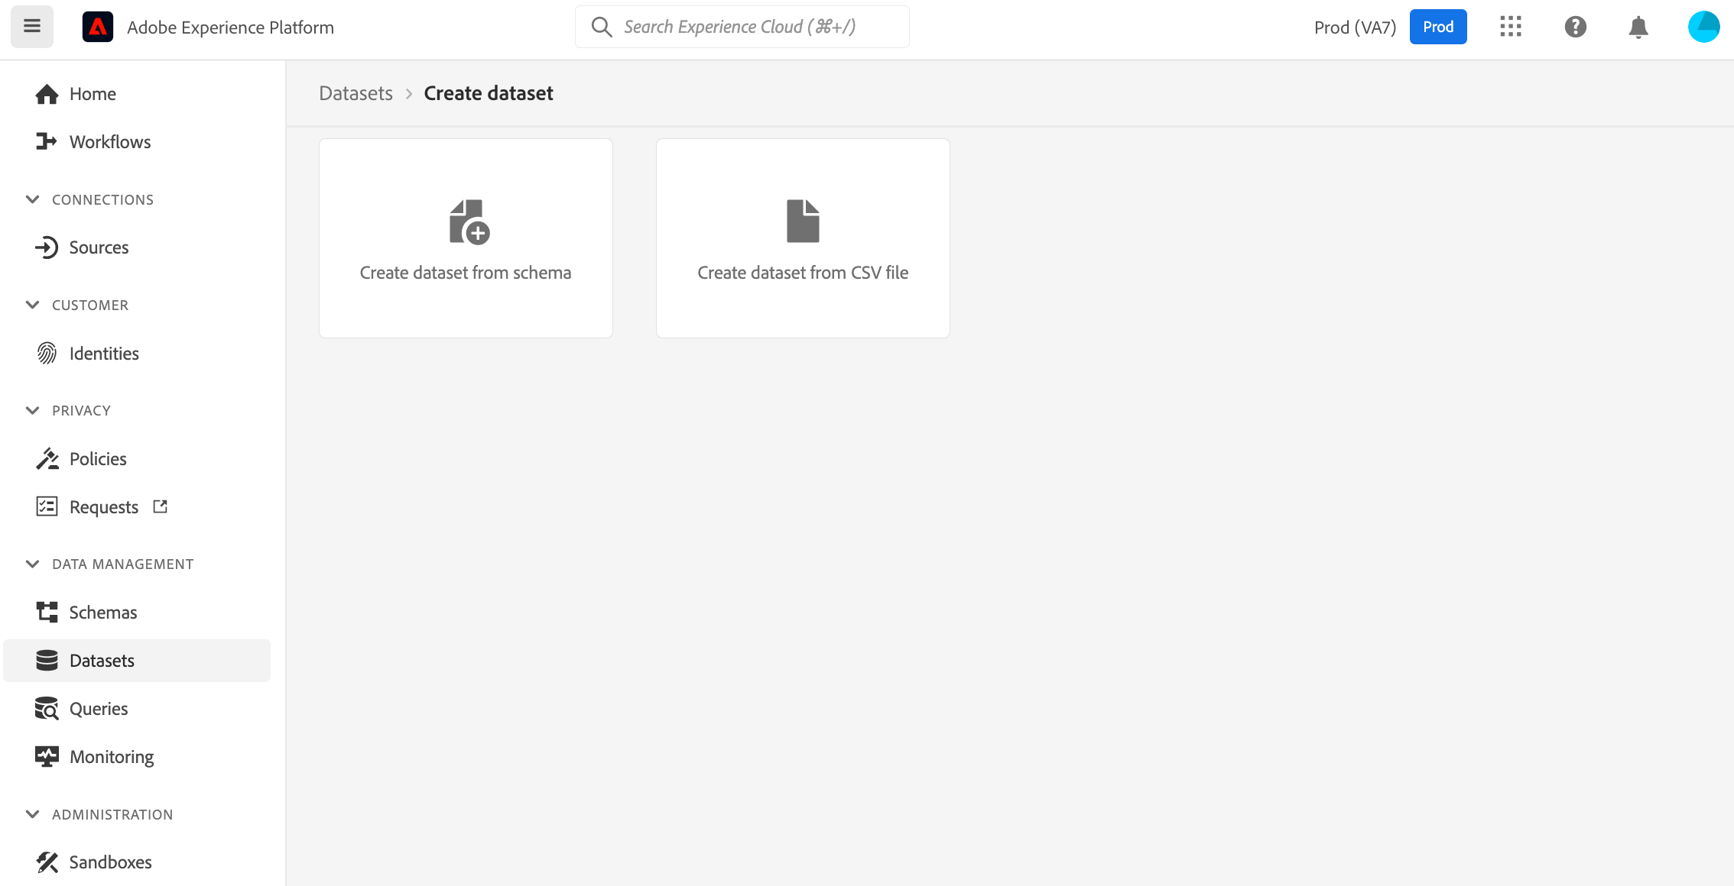Click the external link icon beside Requests
The image size is (1734, 886).
tap(160, 506)
